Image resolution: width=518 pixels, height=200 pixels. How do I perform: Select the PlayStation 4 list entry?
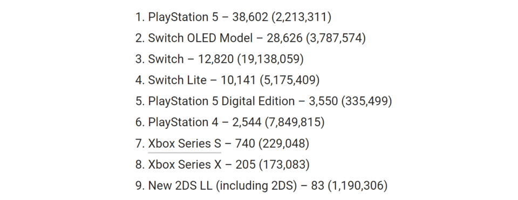point(230,122)
